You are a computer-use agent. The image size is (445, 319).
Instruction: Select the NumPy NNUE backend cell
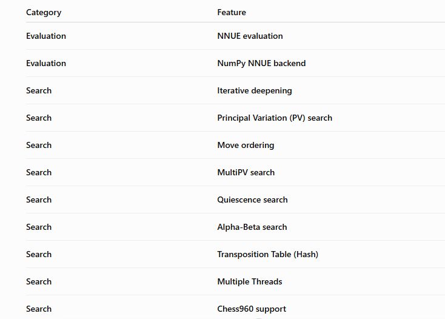(261, 63)
